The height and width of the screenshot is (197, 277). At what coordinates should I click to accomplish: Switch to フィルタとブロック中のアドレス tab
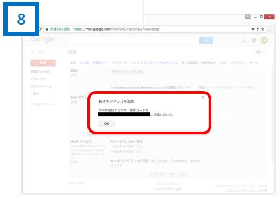coord(154,63)
